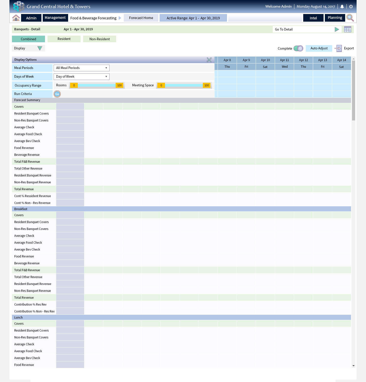The height and width of the screenshot is (382, 366).
Task: Click the Rooms occupancy maximum slider handle
Action: pos(119,86)
